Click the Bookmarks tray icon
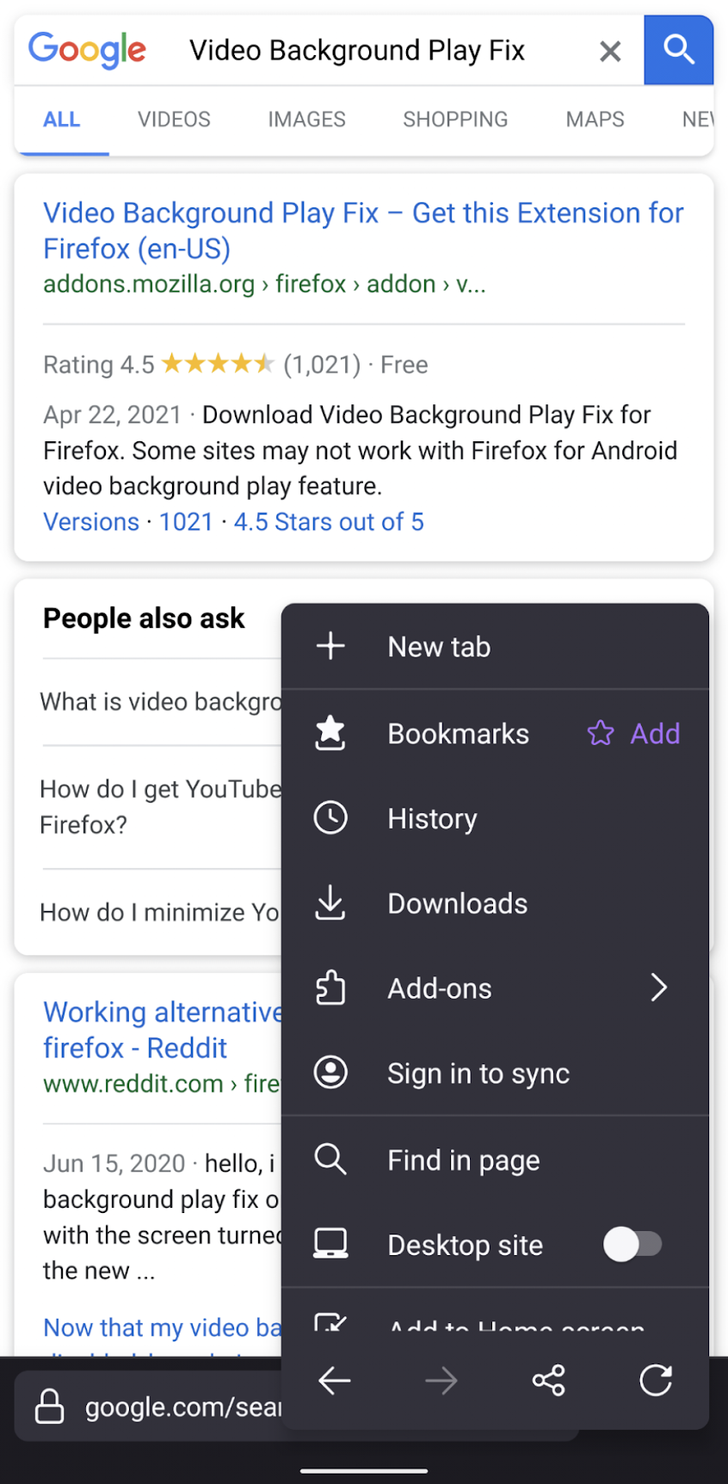The width and height of the screenshot is (728, 1484). (x=330, y=733)
